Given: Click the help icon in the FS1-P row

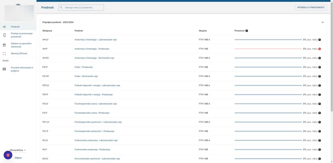Looking at the screenshot, I should pyautogui.click(x=320, y=131).
